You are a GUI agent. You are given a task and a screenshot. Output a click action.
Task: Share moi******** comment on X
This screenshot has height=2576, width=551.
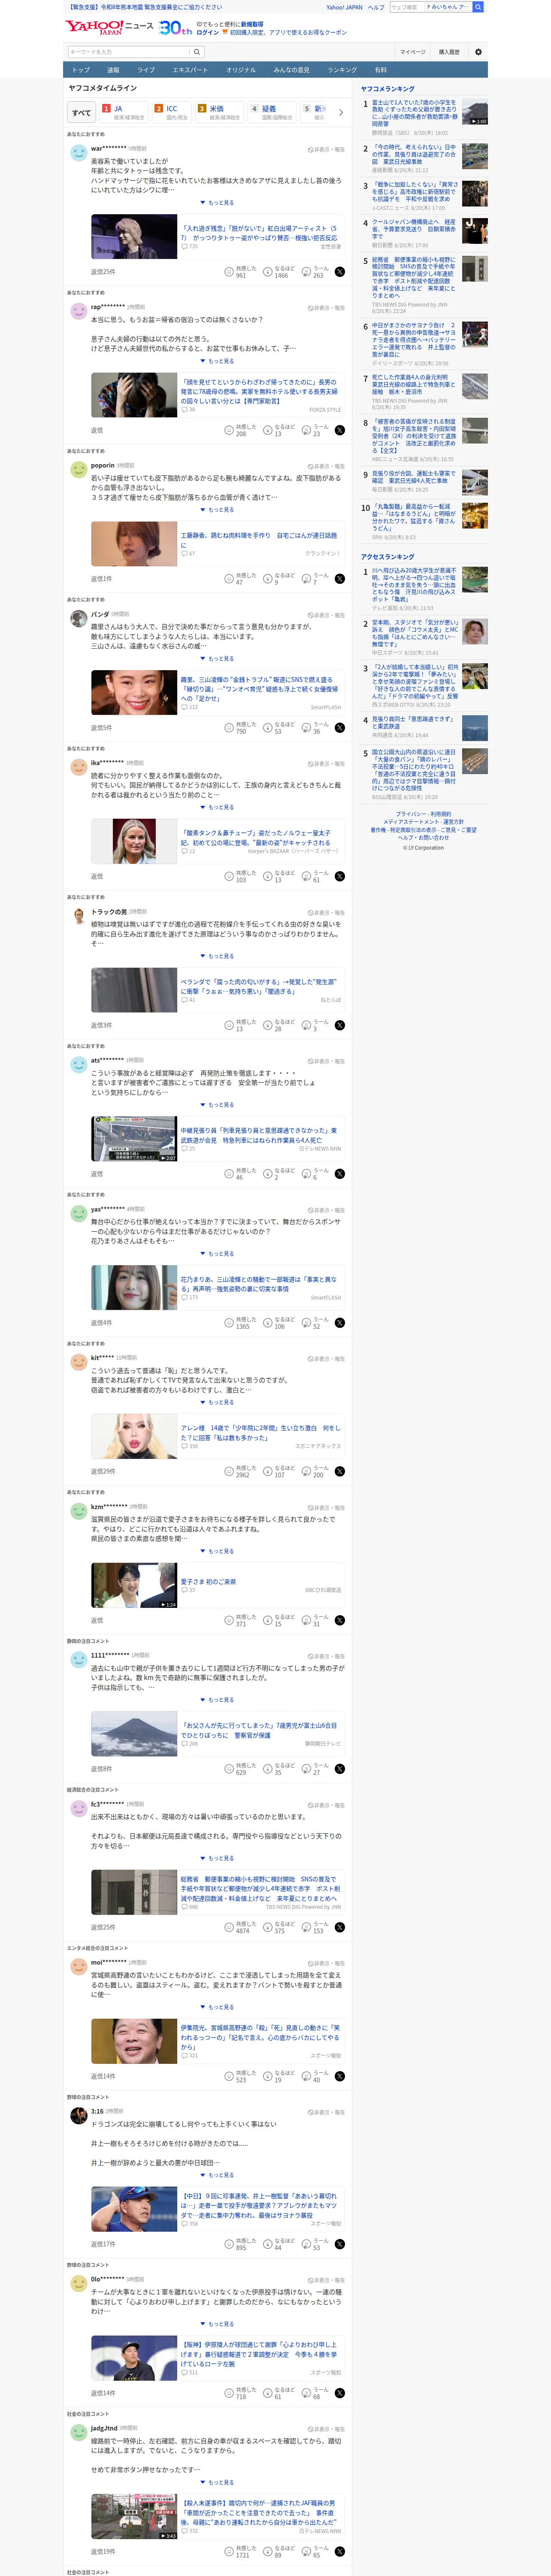[x=340, y=2076]
